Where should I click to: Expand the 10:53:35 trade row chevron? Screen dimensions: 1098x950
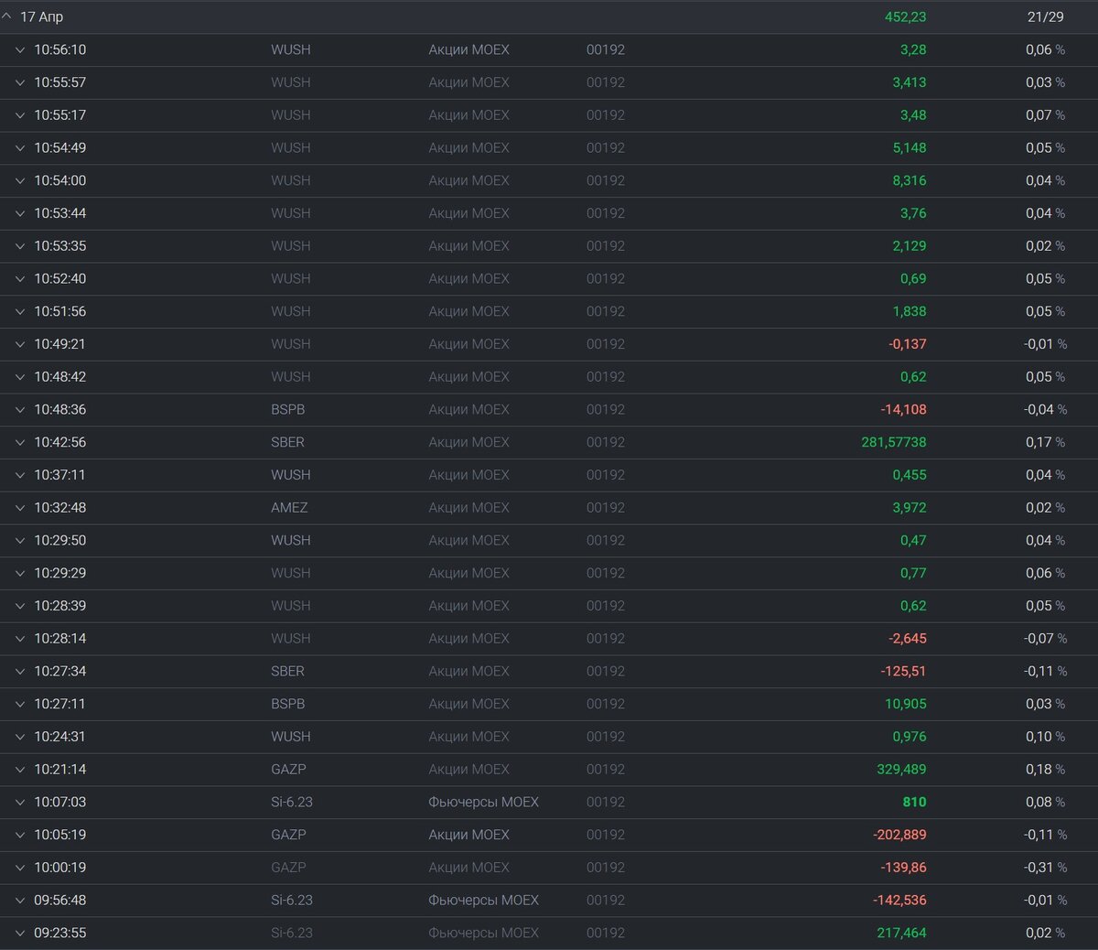click(x=20, y=246)
